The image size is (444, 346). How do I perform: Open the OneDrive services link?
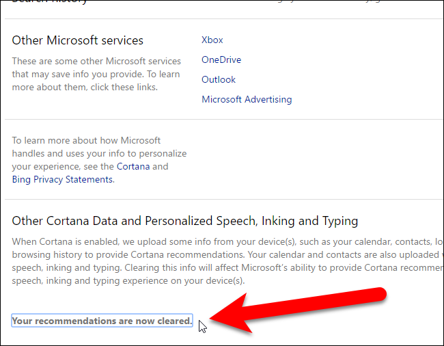click(221, 60)
